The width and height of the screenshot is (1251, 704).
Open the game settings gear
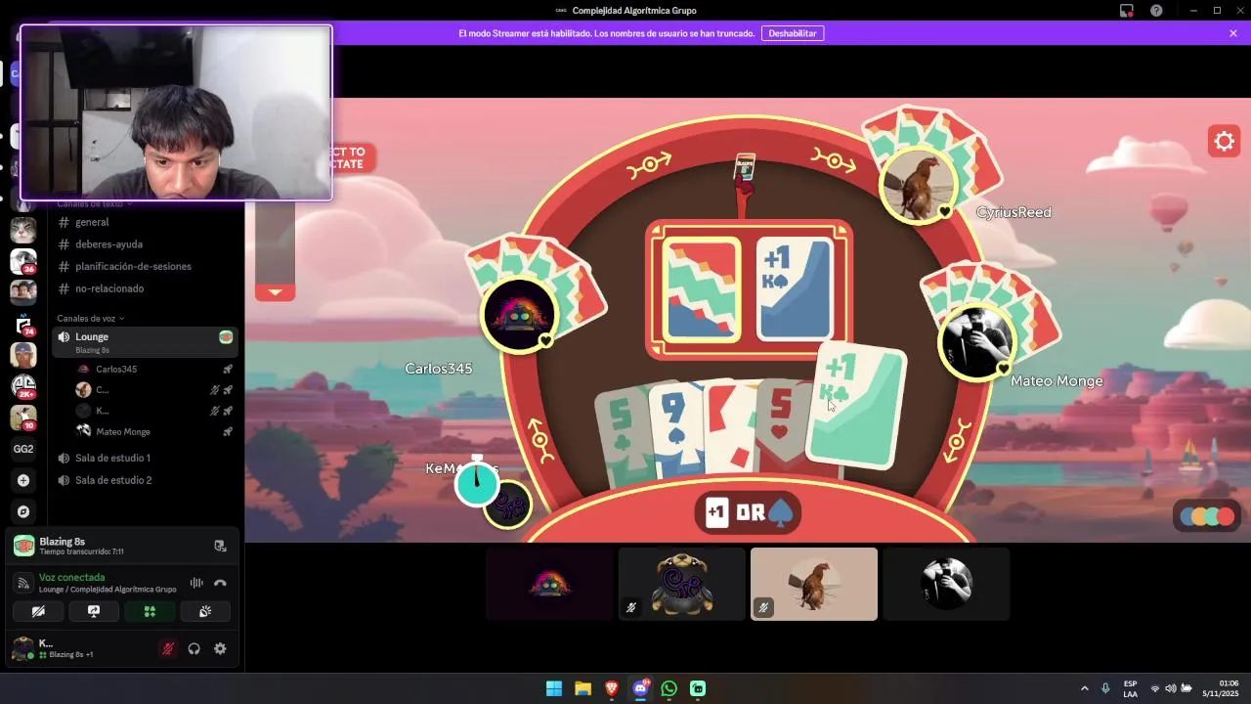[x=1224, y=142]
